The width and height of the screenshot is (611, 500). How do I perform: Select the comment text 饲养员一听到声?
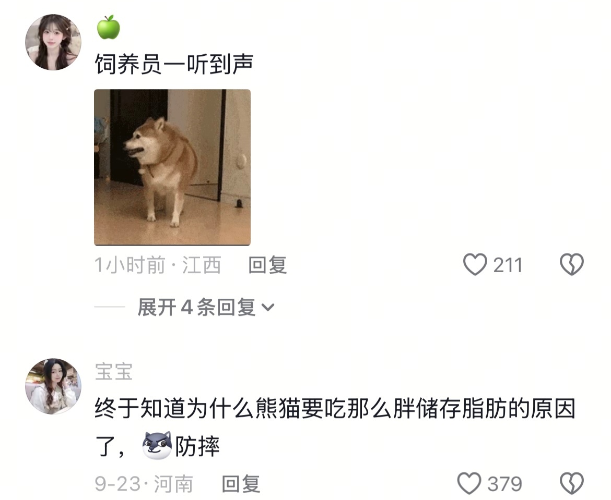point(174,64)
